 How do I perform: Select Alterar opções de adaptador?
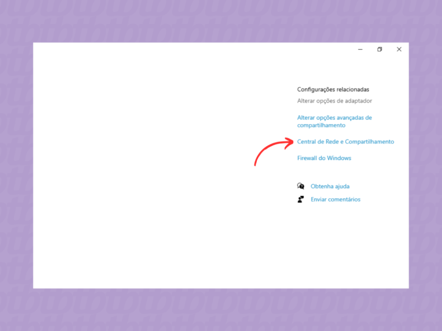(335, 101)
